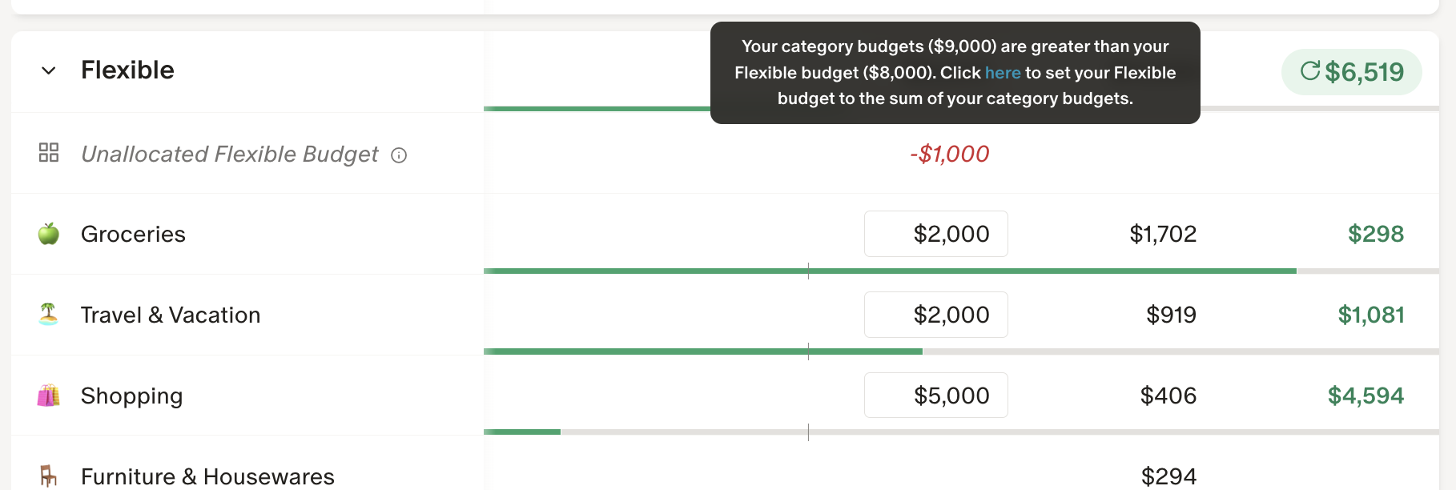Click the shopping bags icon
This screenshot has width=1456, height=490.
click(49, 396)
